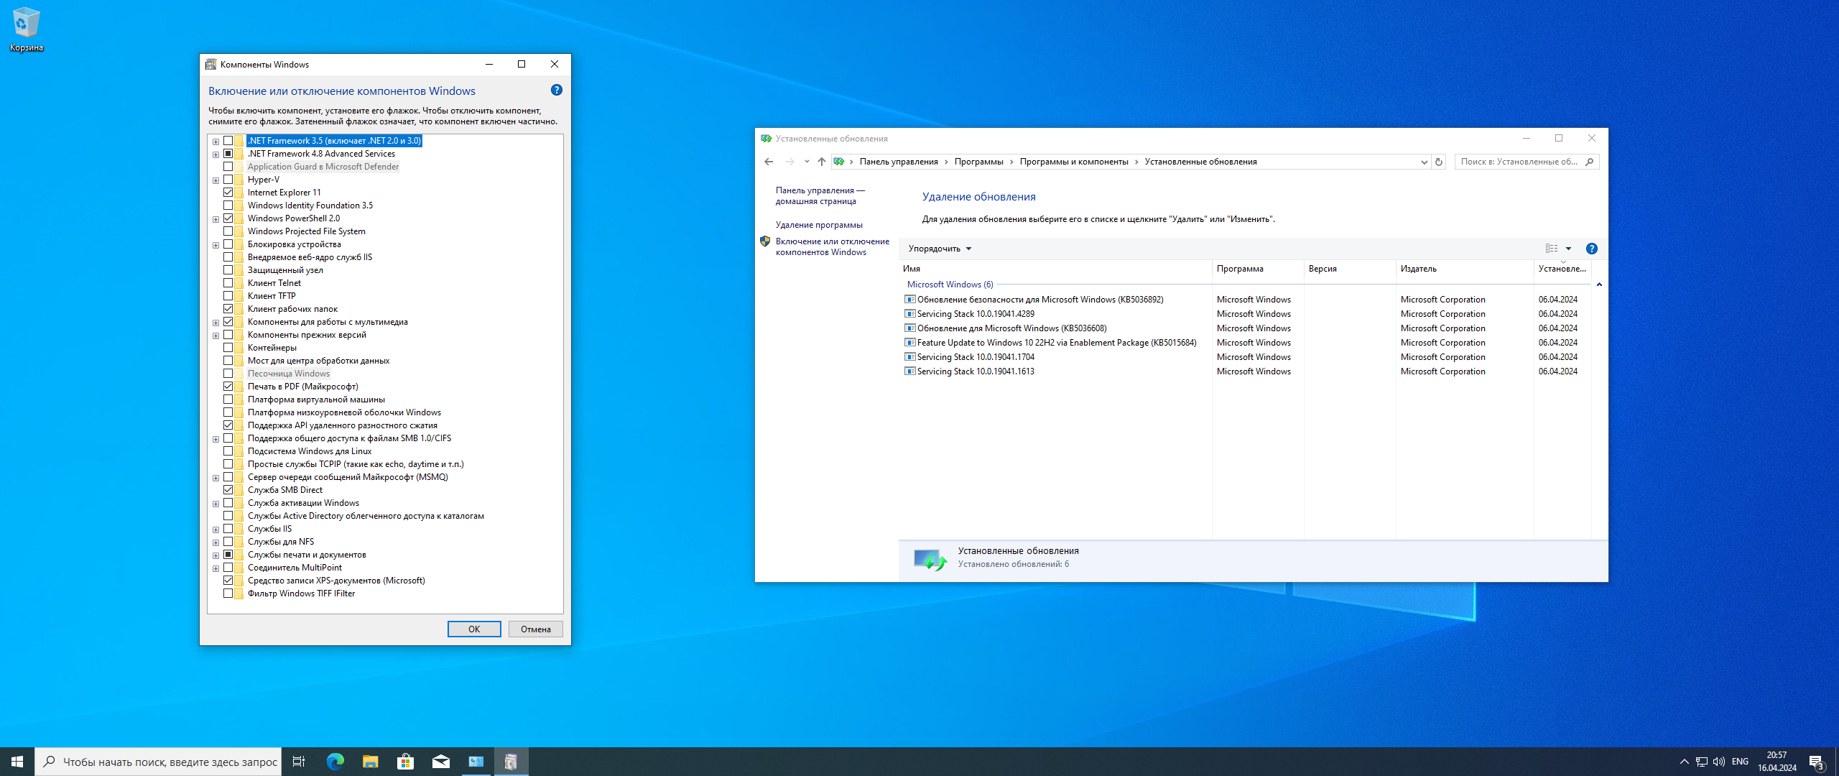Select the Servicing Stack 10.0.19041.4289 icon
Viewport: 1839px width, 776px height.
pos(910,314)
